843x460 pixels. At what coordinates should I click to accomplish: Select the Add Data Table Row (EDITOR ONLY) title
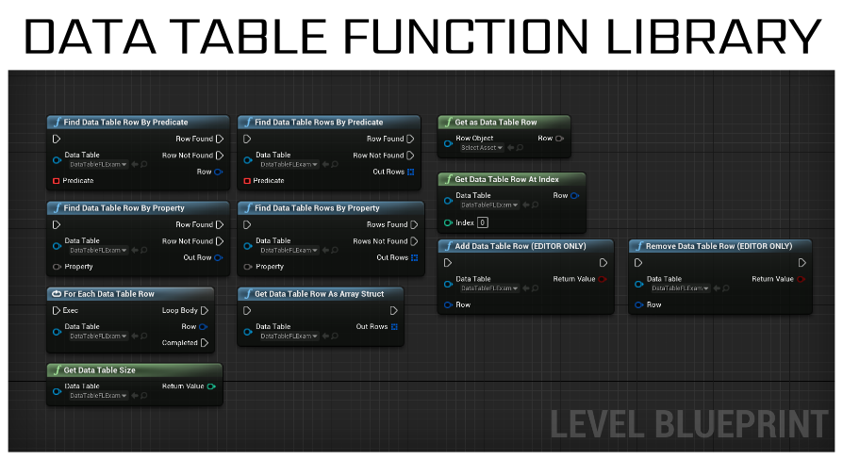(x=521, y=246)
